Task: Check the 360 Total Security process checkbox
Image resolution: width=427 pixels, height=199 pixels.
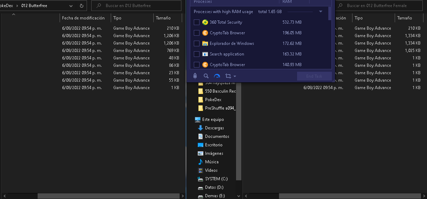Action: [197, 22]
